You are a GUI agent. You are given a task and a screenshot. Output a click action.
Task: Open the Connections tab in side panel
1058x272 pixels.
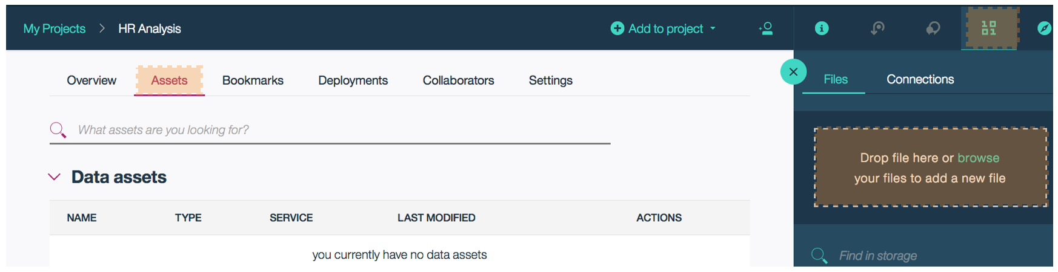pos(920,79)
